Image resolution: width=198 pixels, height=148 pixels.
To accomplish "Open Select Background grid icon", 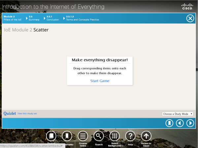I will tap(115, 136).
